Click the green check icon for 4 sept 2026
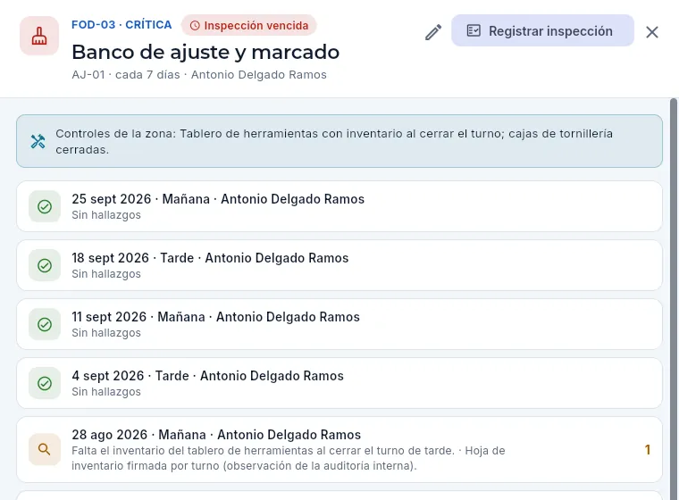The image size is (679, 500). coord(45,383)
